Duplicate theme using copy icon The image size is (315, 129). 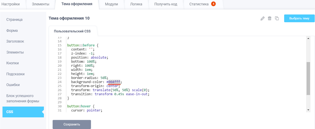(277, 18)
